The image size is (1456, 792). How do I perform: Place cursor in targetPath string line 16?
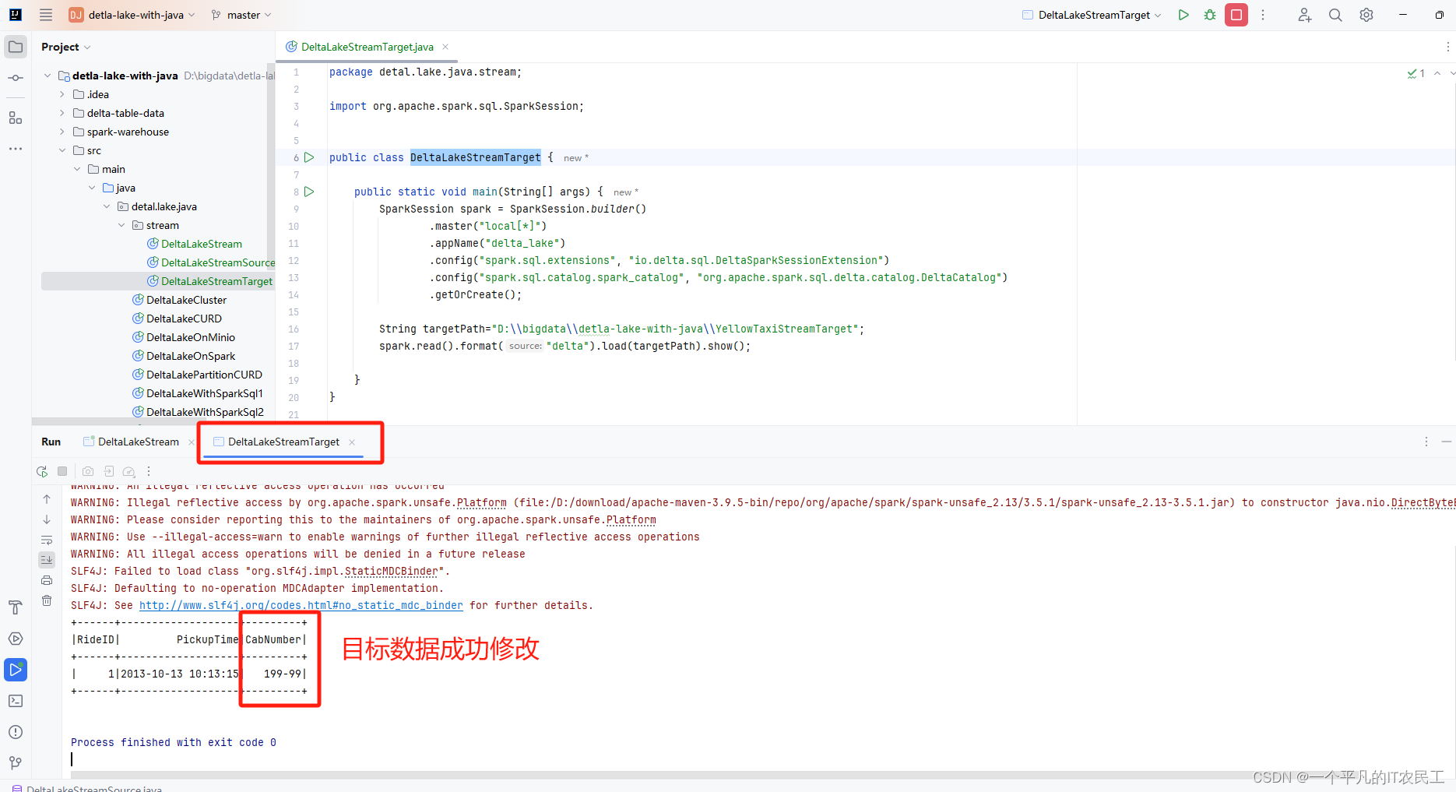coord(677,329)
